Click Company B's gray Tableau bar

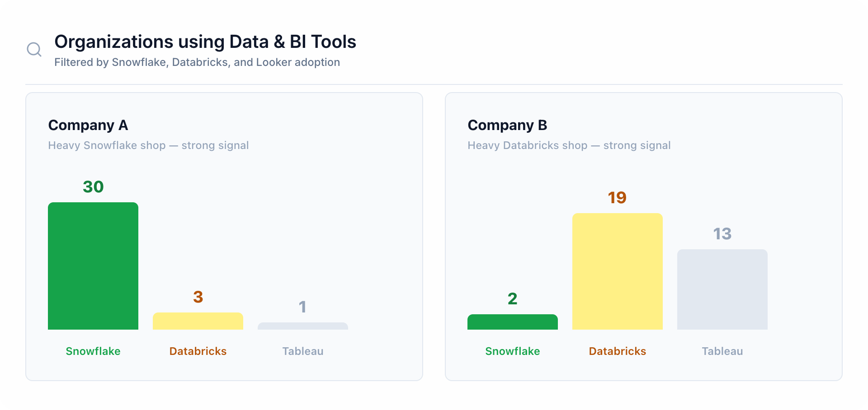722,289
